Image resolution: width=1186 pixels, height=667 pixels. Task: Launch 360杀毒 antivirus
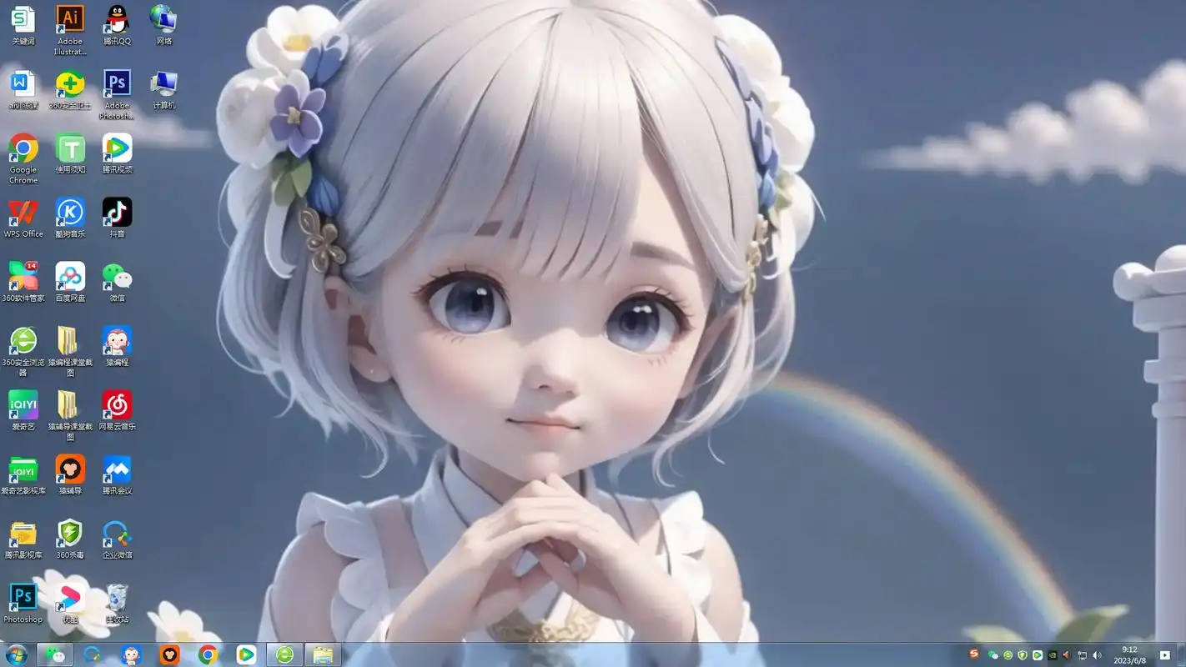click(70, 534)
